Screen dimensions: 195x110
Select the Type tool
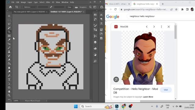click(x=9, y=79)
